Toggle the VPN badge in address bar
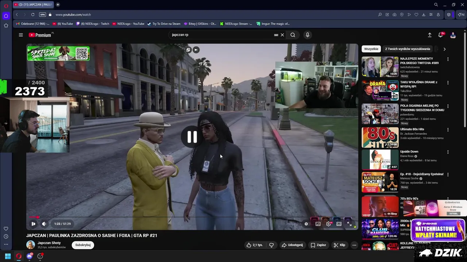467x262 pixels. point(42,15)
